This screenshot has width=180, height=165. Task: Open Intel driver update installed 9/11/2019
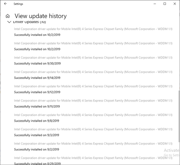click(93, 101)
